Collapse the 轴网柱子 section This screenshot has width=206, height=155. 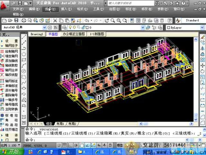point(11,46)
